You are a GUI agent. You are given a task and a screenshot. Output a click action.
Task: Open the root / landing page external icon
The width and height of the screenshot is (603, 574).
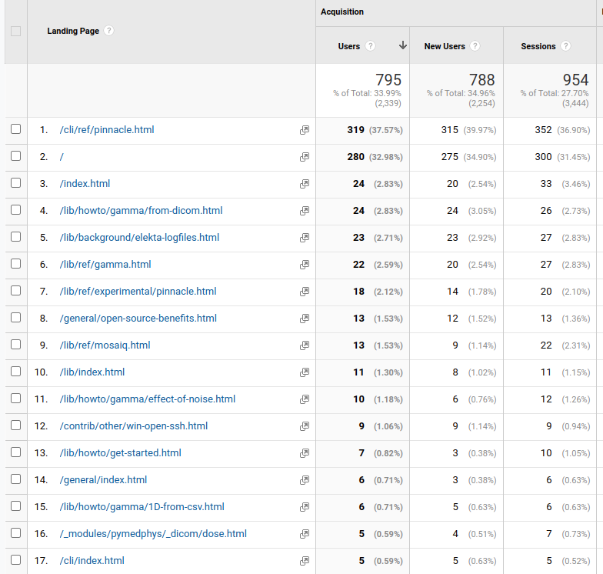(305, 157)
